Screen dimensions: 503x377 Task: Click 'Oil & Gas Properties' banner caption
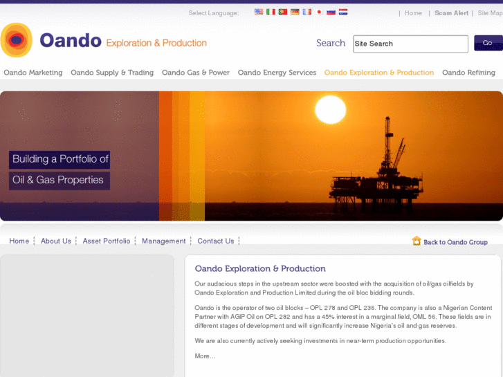point(60,181)
